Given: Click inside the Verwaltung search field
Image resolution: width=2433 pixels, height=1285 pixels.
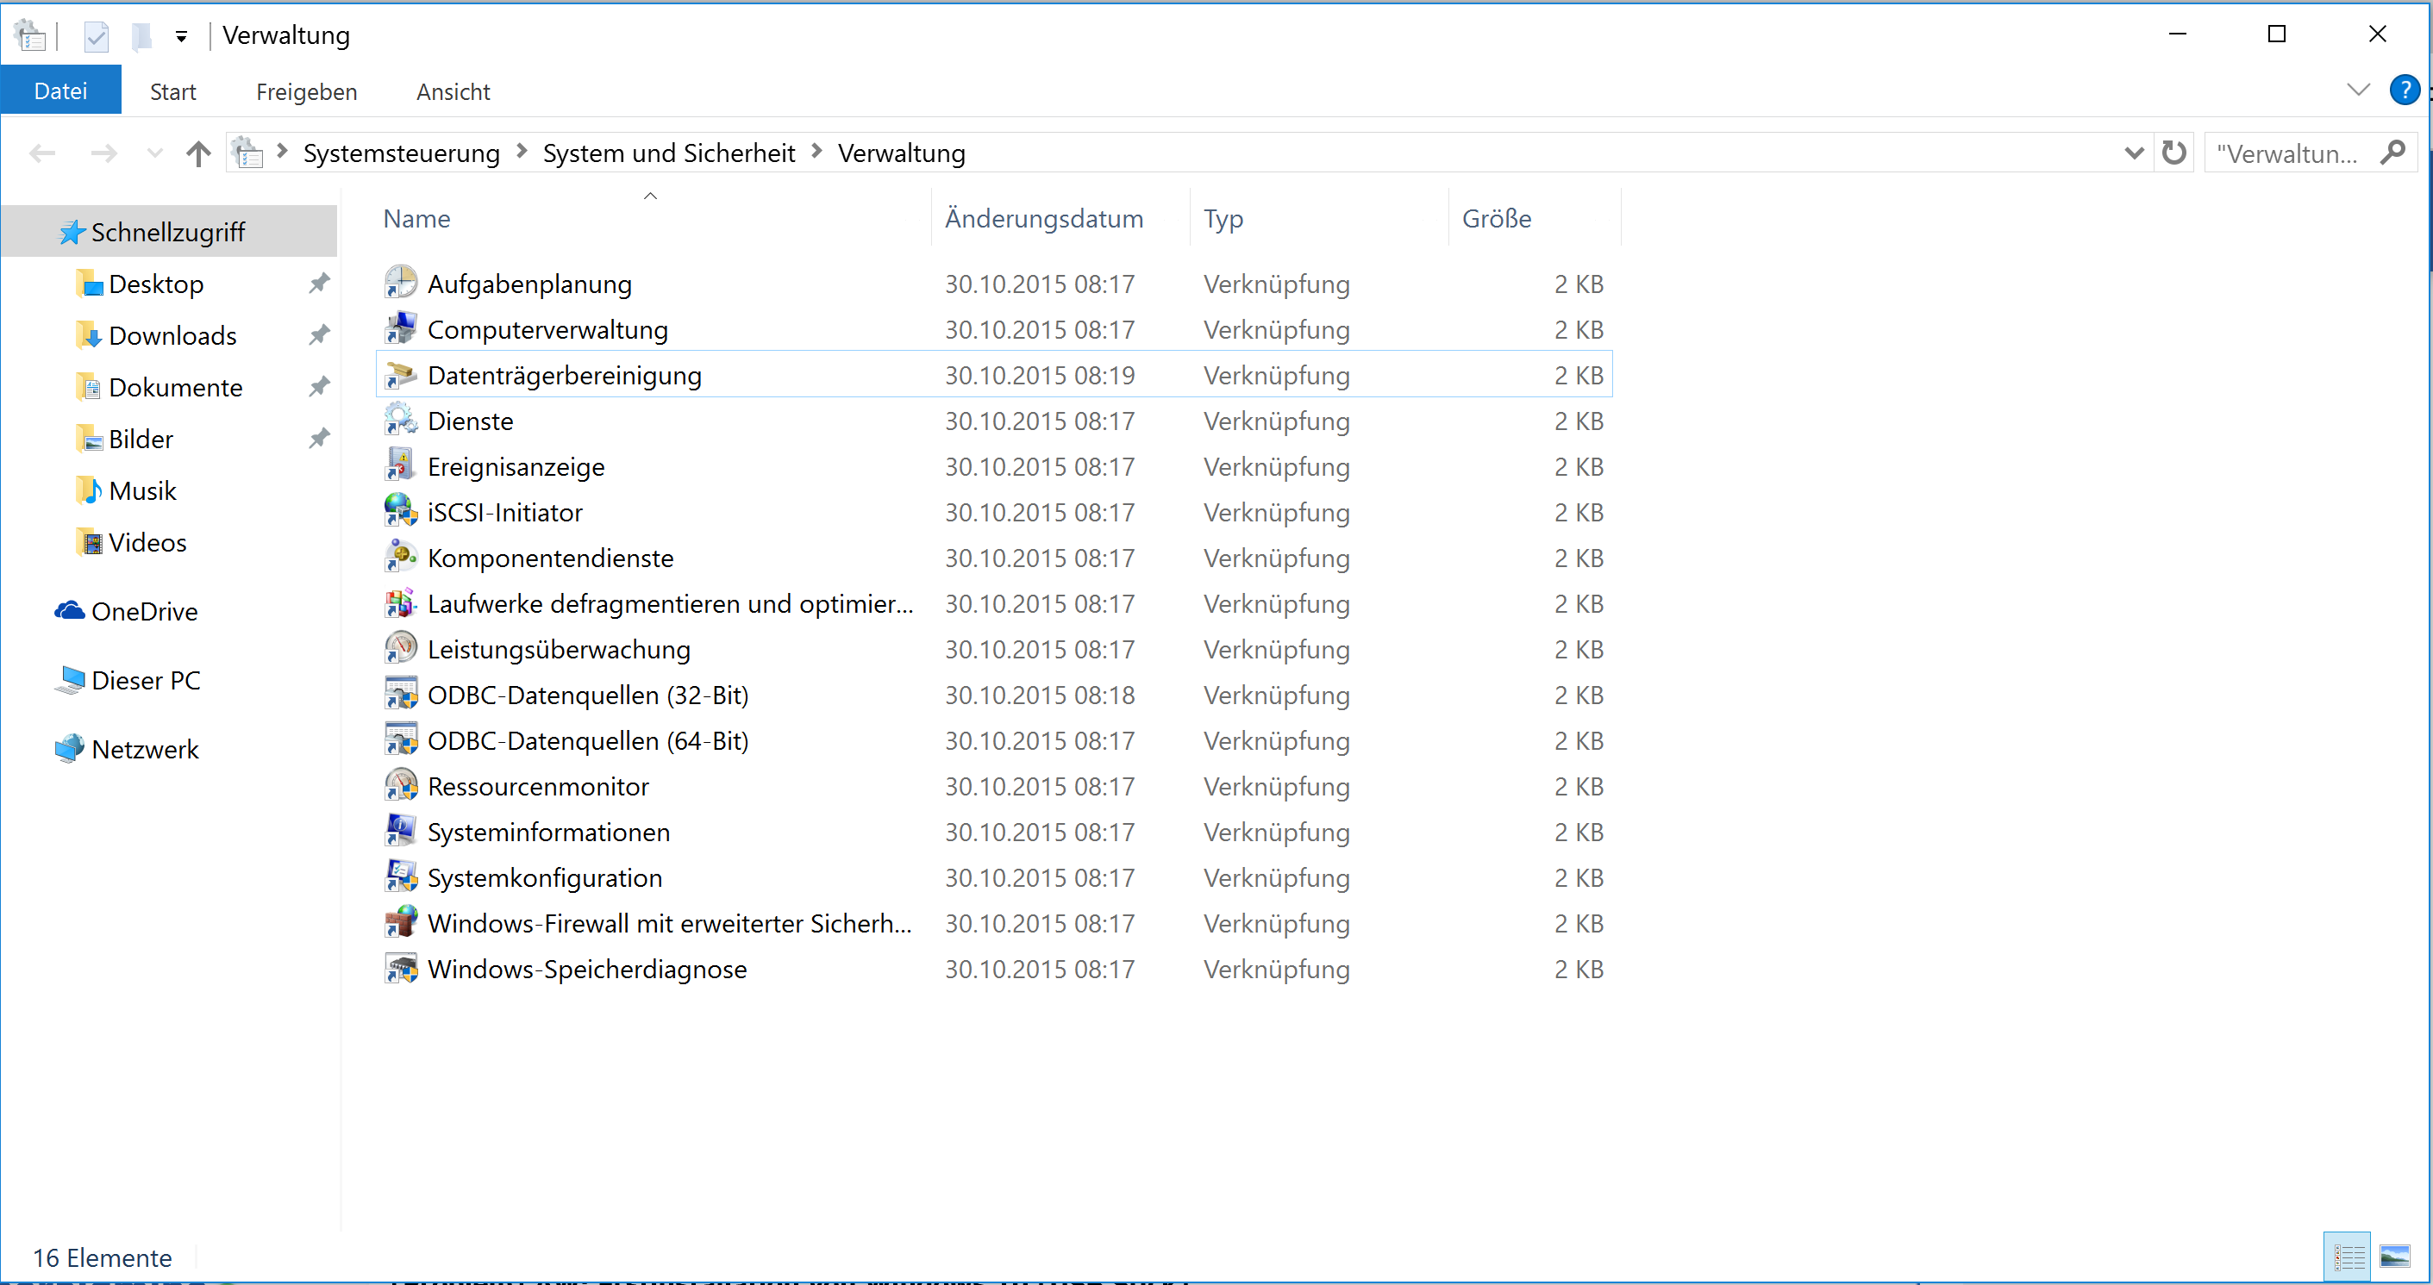Looking at the screenshot, I should click(x=2286, y=153).
